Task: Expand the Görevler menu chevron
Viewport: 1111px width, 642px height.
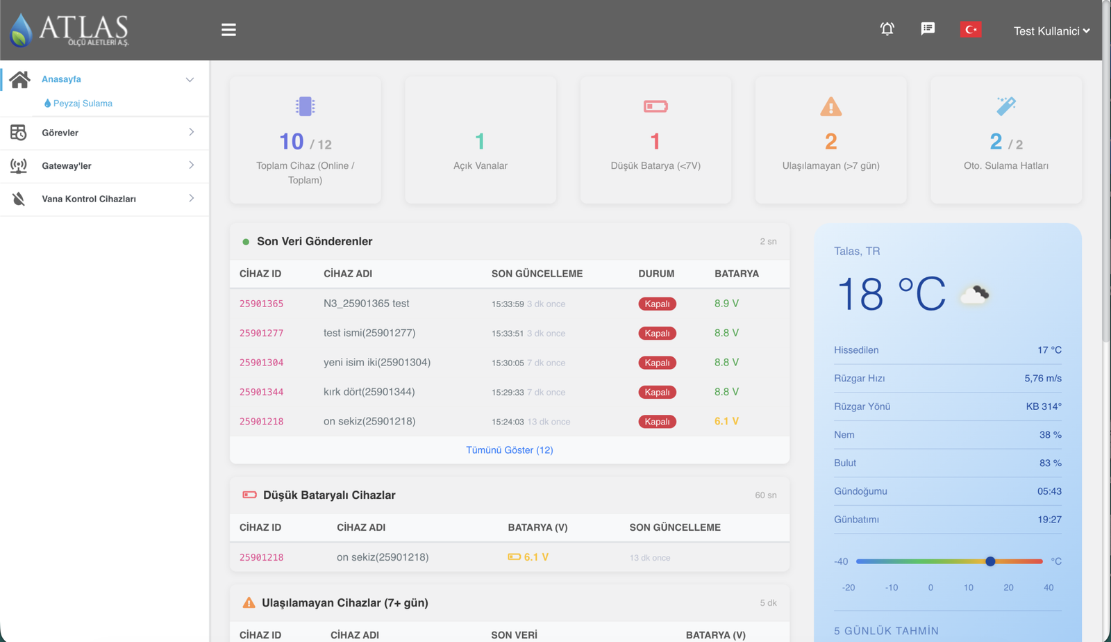Action: click(191, 132)
